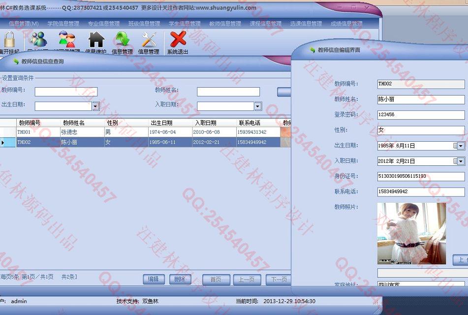
Task: Click the 2010-06-08 hire date cell
Action: 214,132
